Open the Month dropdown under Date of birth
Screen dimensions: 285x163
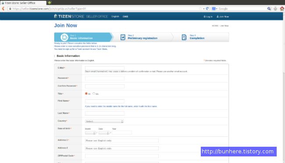click(90, 133)
